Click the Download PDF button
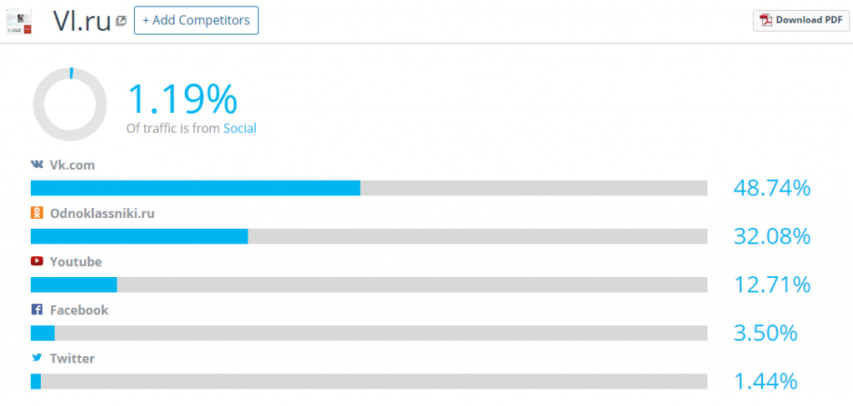The height and width of the screenshot is (406, 853). coord(801,20)
